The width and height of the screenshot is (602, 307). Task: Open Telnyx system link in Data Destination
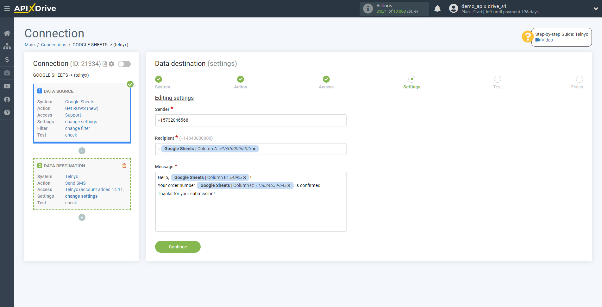pyautogui.click(x=72, y=176)
